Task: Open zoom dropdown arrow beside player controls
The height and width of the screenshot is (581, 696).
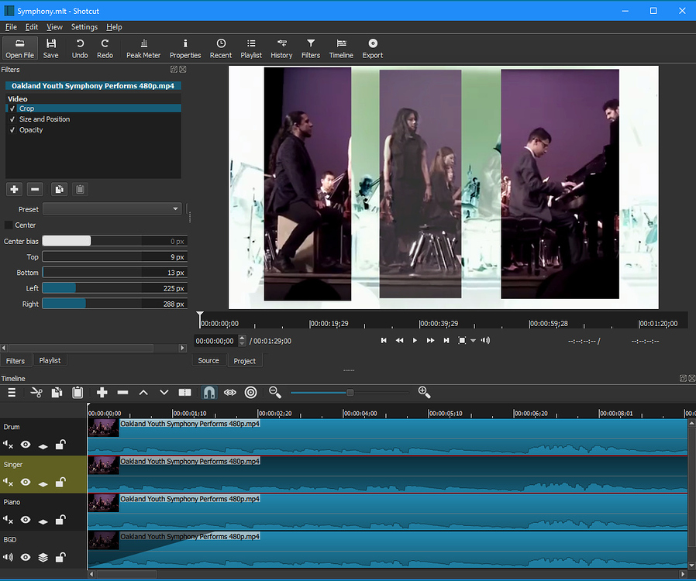Action: [473, 341]
